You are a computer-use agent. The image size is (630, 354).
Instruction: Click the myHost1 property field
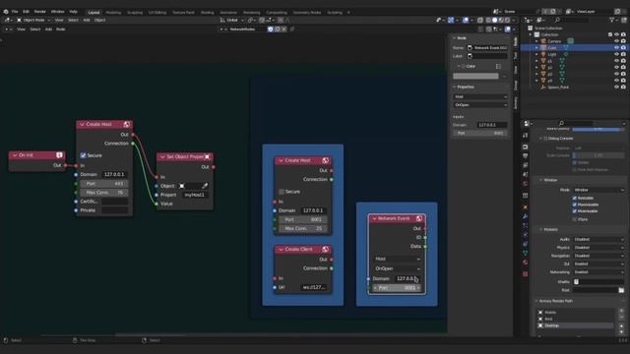click(195, 195)
